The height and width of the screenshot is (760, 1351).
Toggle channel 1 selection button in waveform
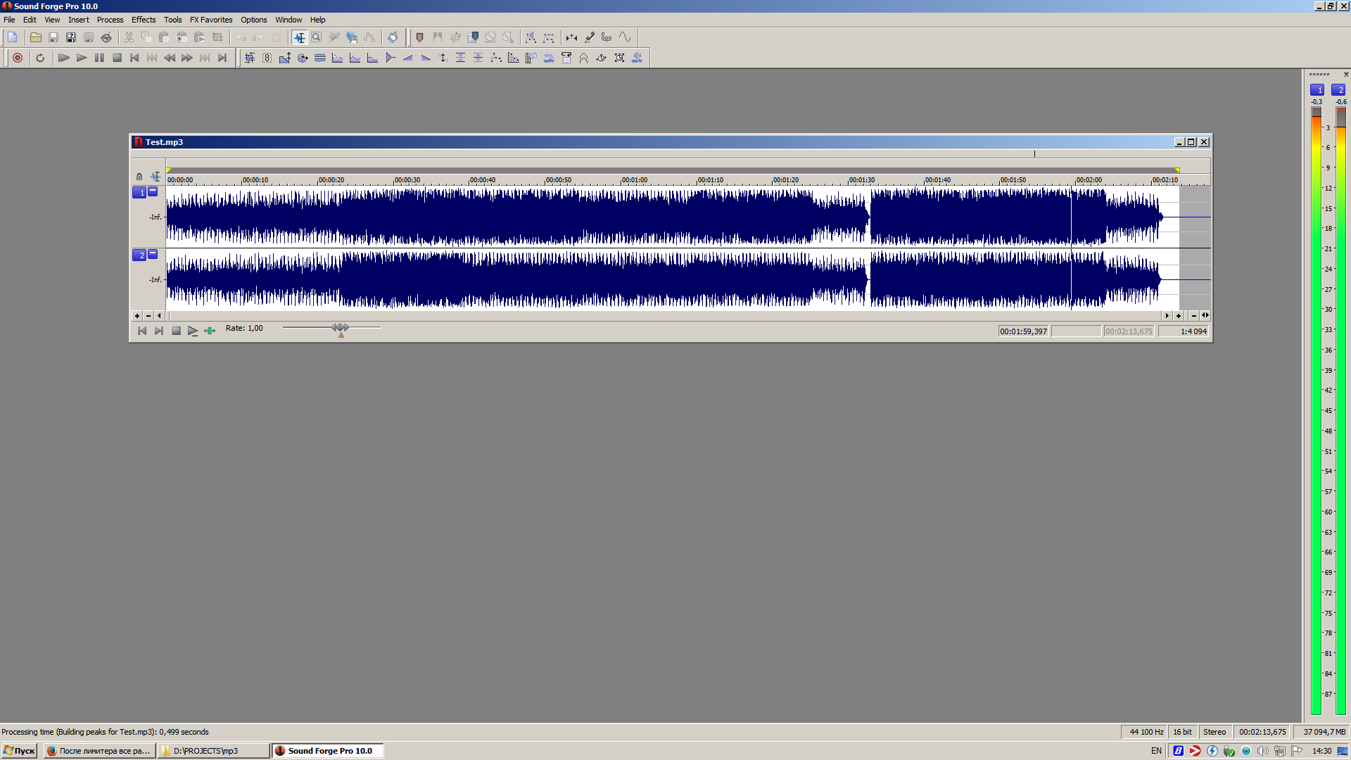coord(139,192)
